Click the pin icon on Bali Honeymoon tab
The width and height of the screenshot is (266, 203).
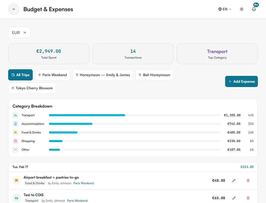[140, 75]
